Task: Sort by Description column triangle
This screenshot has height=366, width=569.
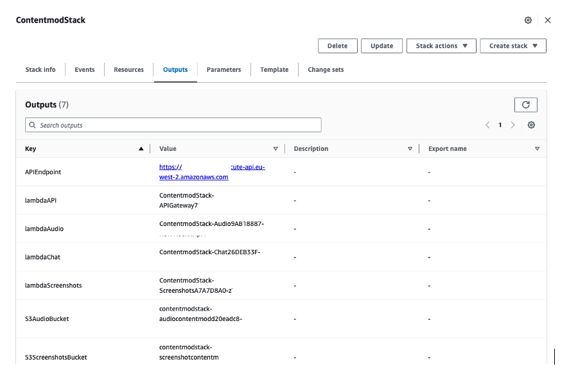Action: pos(410,149)
